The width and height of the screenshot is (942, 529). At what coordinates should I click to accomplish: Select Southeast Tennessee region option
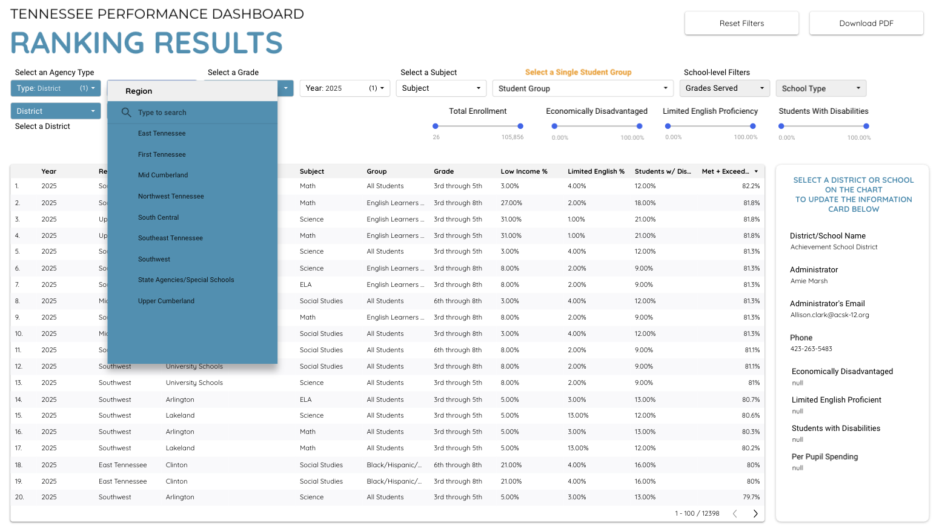click(170, 238)
